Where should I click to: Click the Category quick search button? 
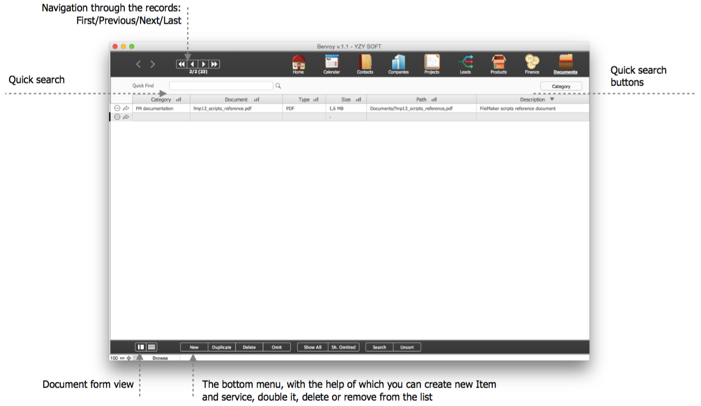pyautogui.click(x=561, y=86)
